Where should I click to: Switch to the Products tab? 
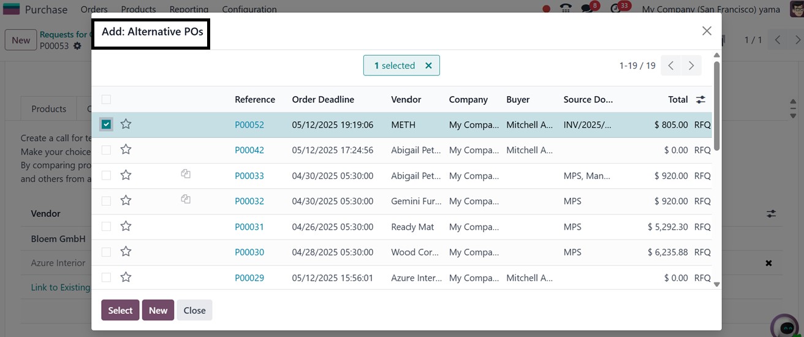click(48, 108)
